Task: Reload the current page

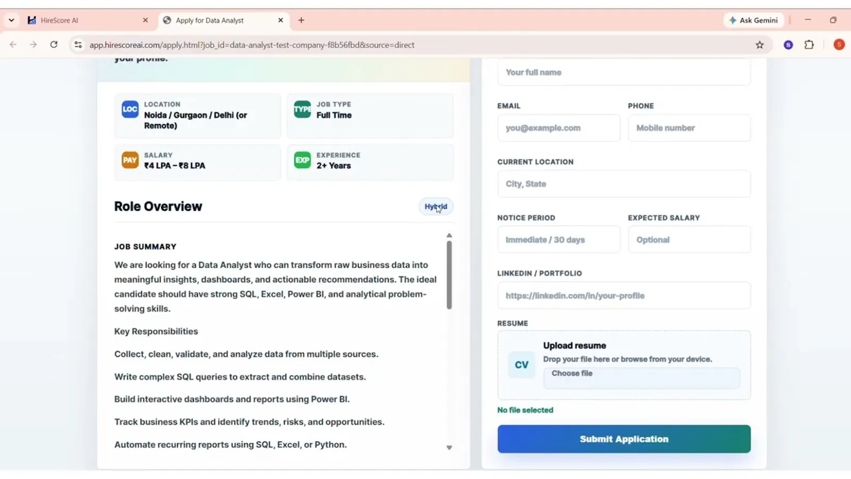Action: coord(54,45)
